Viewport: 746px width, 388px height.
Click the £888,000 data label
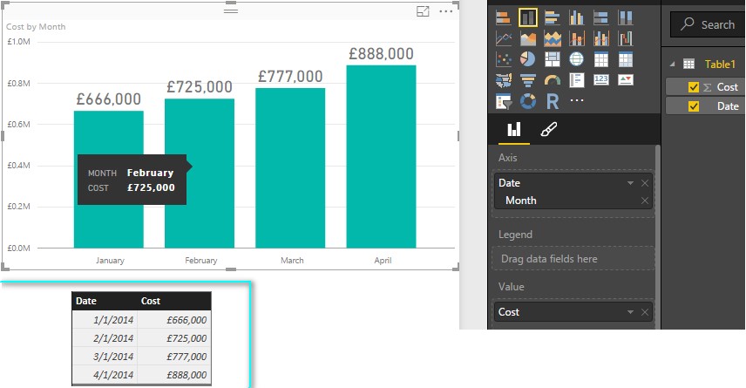381,54
